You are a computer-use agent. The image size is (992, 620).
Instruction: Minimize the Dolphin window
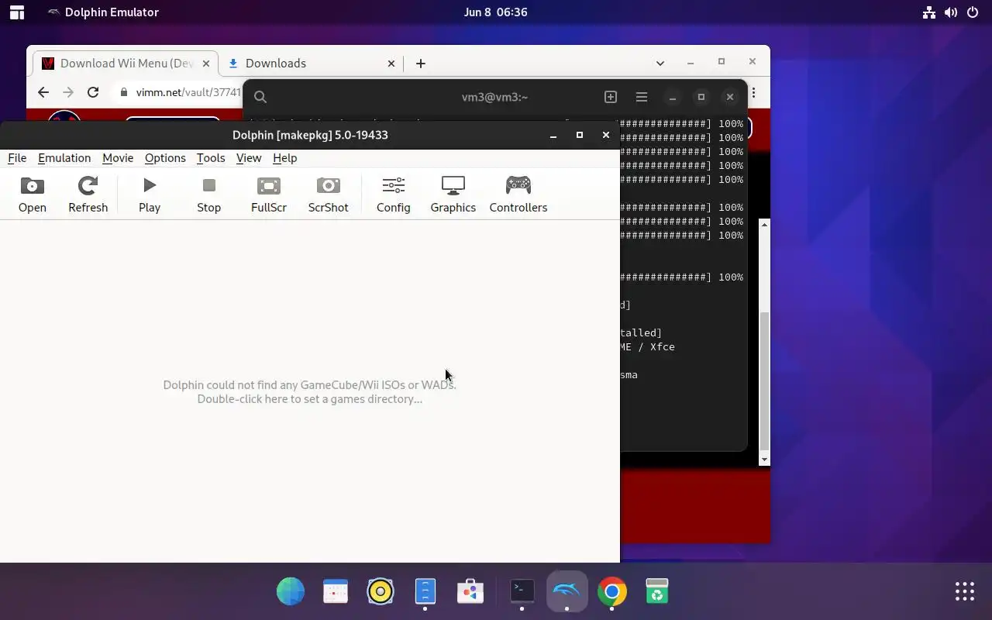pyautogui.click(x=553, y=135)
